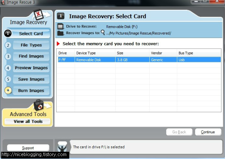Click step number 2 circle icon

(x=8, y=45)
